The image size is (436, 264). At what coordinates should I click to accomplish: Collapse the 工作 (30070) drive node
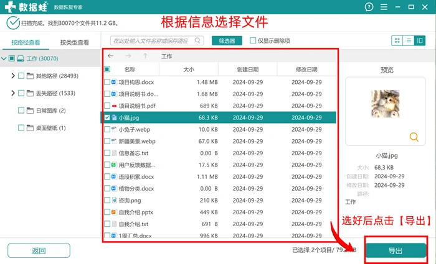pyautogui.click(x=4, y=58)
